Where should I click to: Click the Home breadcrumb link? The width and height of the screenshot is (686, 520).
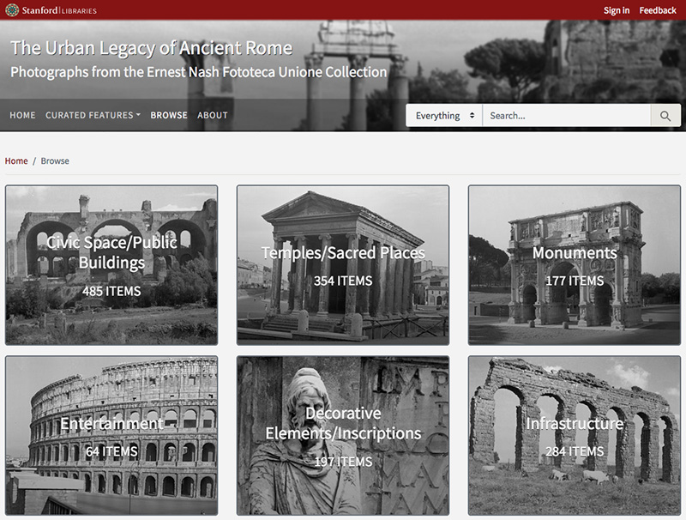tap(16, 160)
